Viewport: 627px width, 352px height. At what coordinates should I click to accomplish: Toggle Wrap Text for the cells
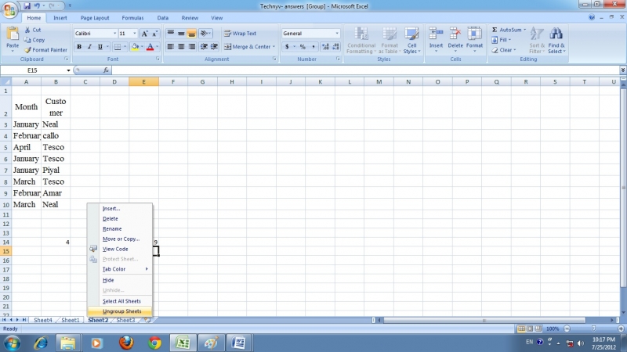[x=240, y=34]
